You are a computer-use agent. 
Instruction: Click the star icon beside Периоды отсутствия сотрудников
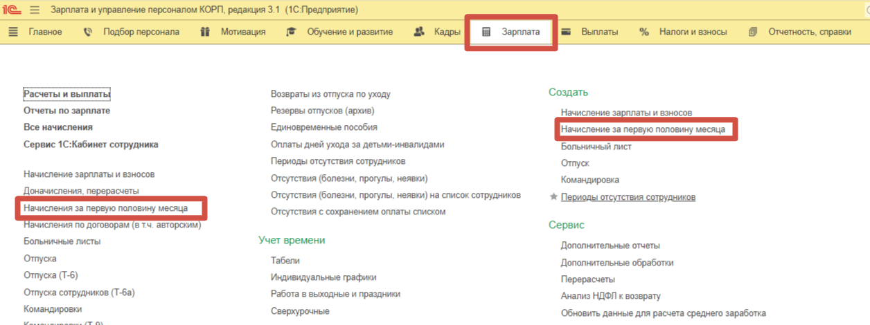tap(553, 197)
